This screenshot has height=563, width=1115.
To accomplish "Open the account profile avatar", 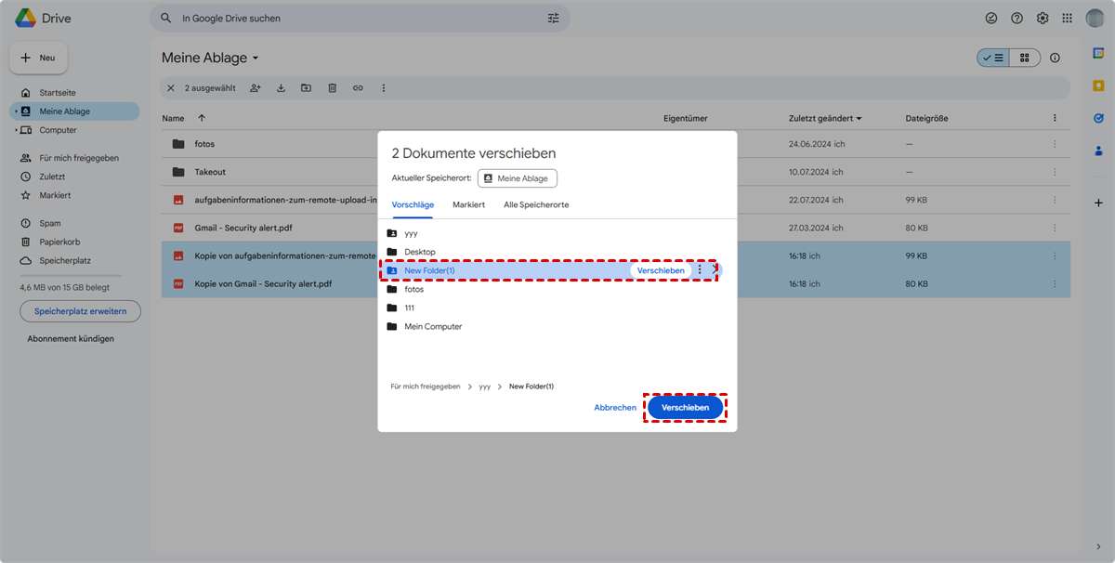I will click(x=1095, y=19).
